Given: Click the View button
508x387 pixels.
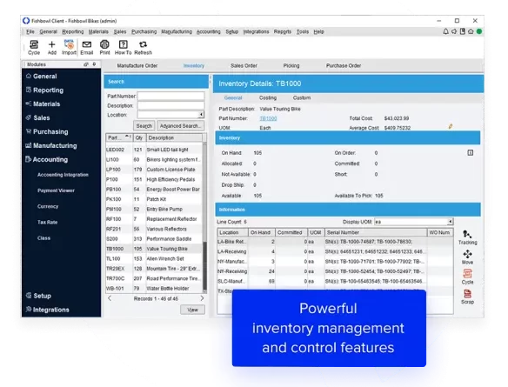Looking at the screenshot, I should point(192,310).
